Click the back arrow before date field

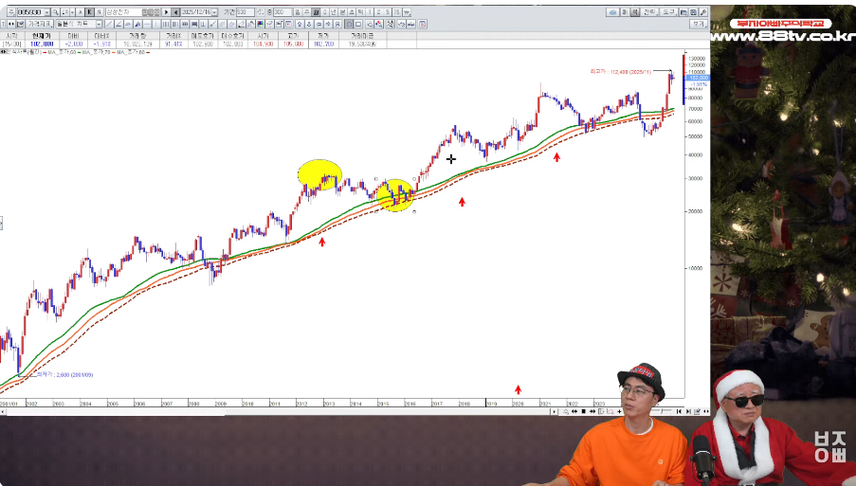pos(175,12)
